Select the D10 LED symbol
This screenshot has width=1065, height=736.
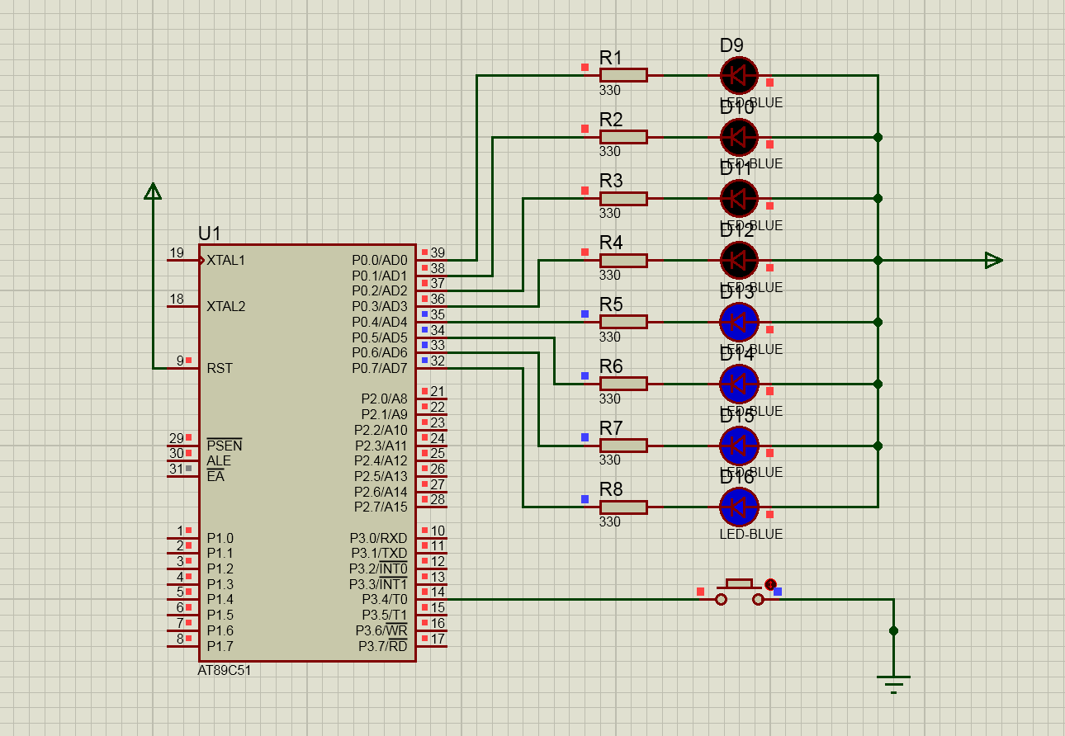[x=739, y=137]
